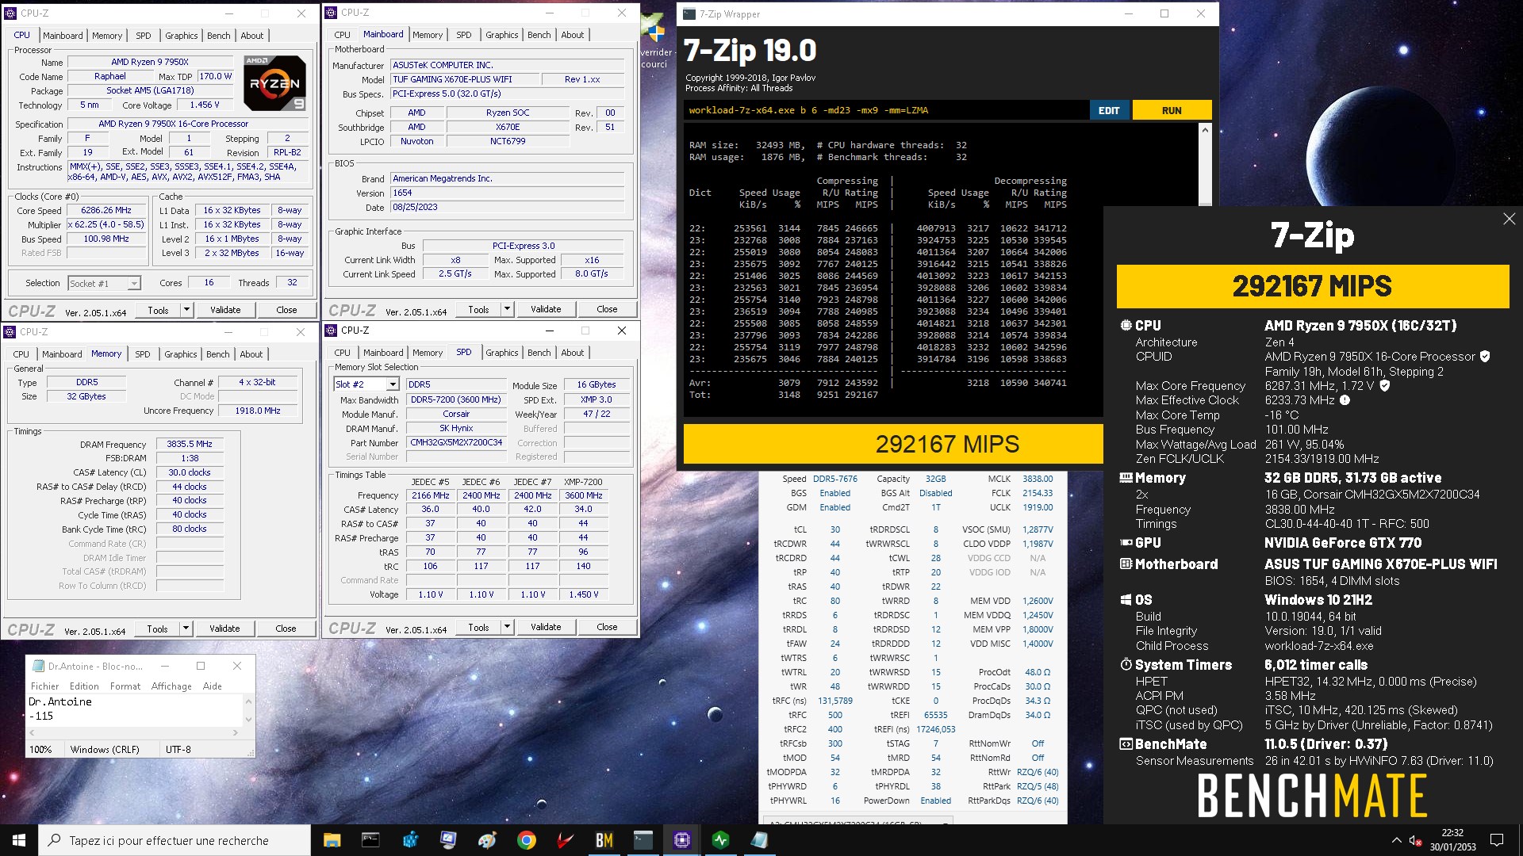Image resolution: width=1523 pixels, height=856 pixels.
Task: Open the purple CPU-Z taskbar icon
Action: (x=681, y=840)
